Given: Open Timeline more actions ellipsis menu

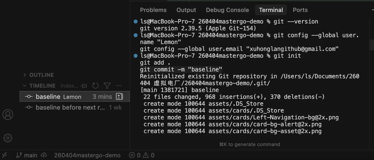Looking at the screenshot, I should pos(119,86).
